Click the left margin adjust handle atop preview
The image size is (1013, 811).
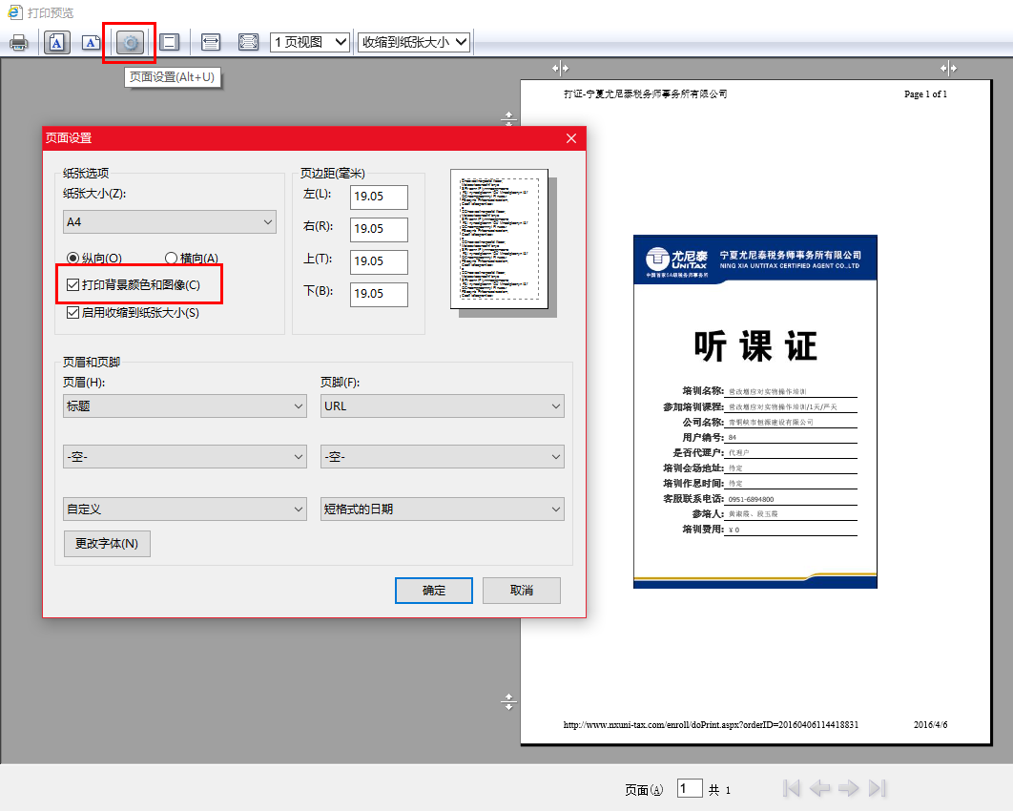click(x=561, y=68)
